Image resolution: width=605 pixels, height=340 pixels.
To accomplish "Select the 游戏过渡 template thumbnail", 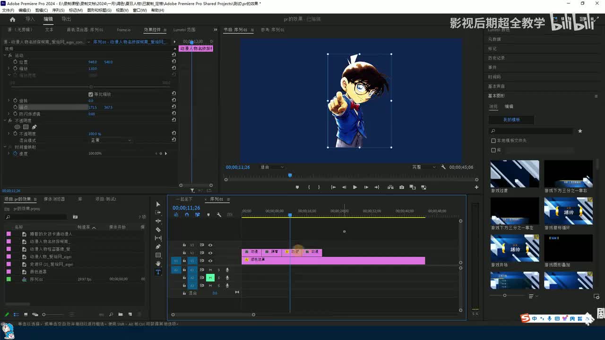I will 514,174.
